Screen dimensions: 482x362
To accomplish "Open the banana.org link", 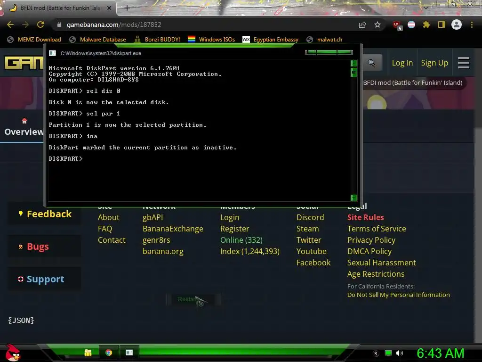I will (x=163, y=252).
